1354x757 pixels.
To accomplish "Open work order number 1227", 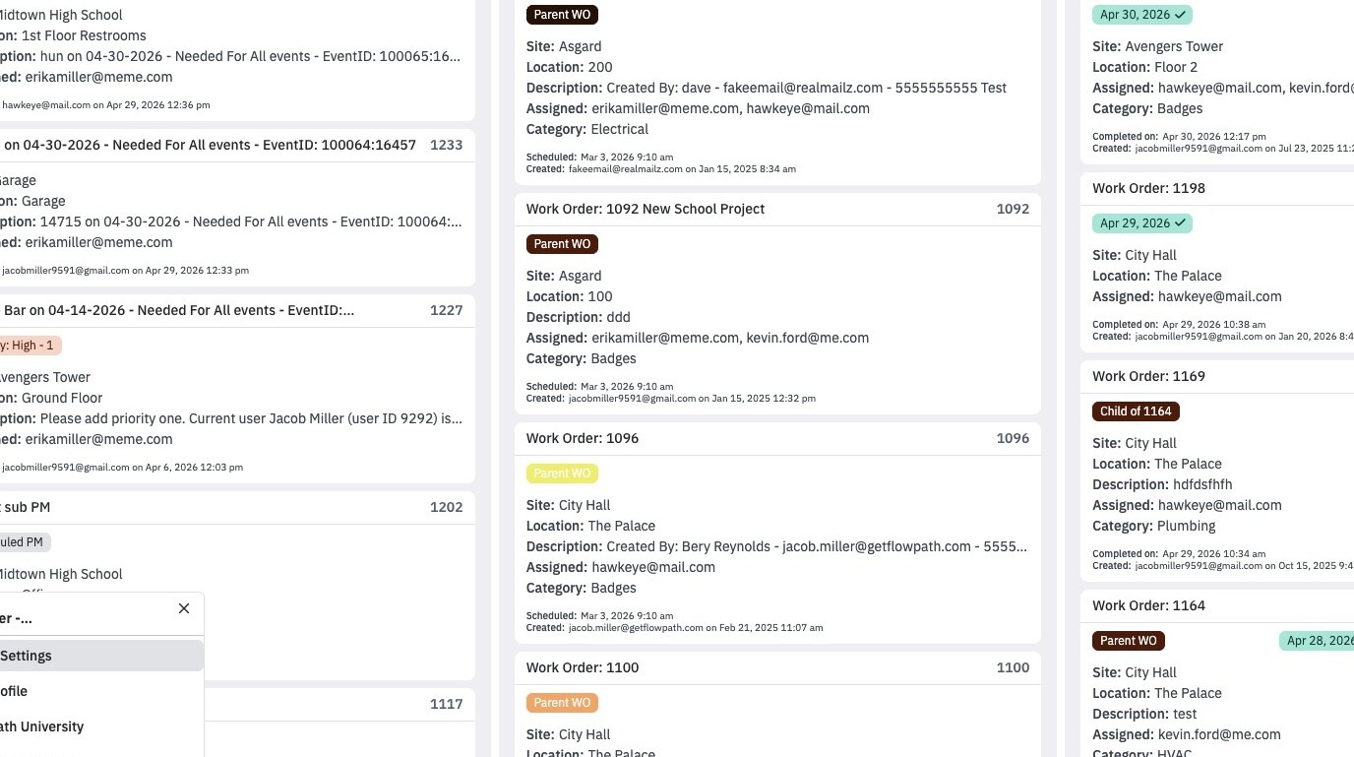I will tap(446, 310).
